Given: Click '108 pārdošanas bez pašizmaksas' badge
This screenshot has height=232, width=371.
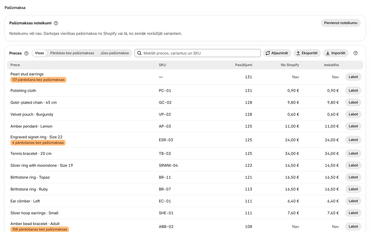Looking at the screenshot, I should (x=40, y=229).
